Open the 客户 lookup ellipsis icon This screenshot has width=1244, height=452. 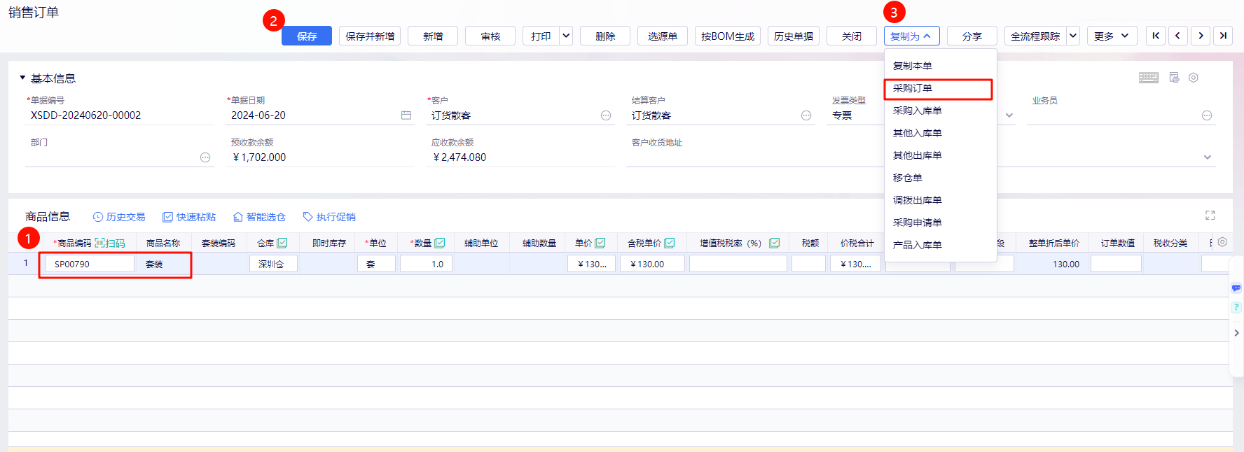(x=606, y=115)
